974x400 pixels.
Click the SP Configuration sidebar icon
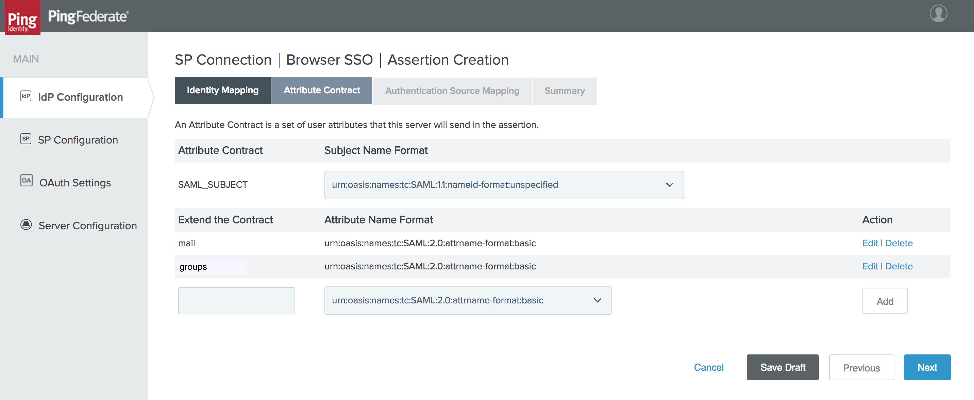[x=26, y=139]
